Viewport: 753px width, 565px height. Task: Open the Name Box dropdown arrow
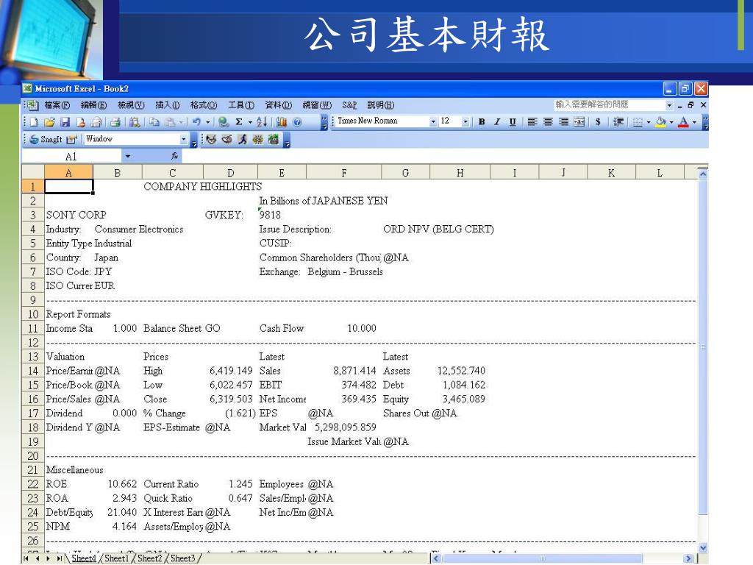pyautogui.click(x=128, y=156)
